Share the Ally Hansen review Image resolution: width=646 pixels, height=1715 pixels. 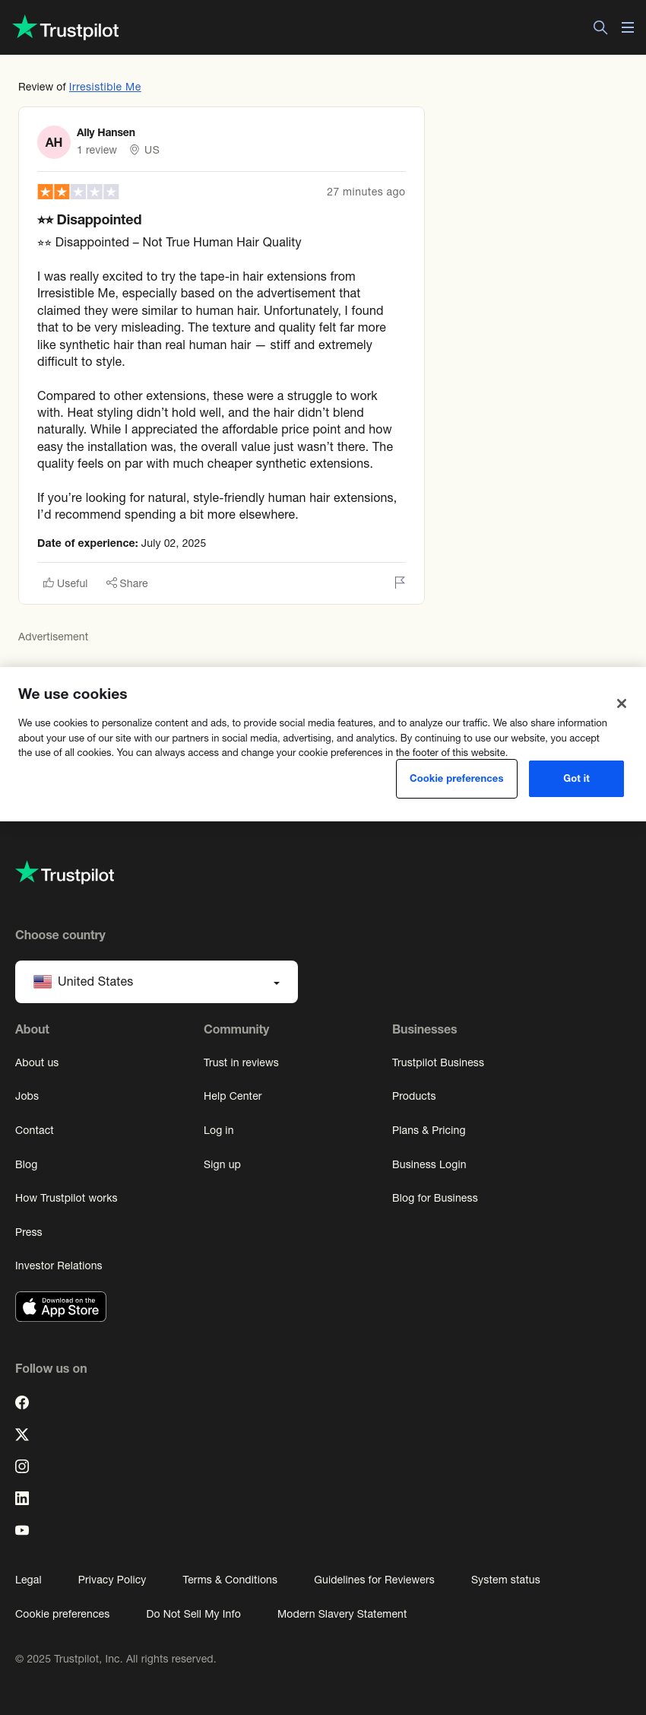127,583
